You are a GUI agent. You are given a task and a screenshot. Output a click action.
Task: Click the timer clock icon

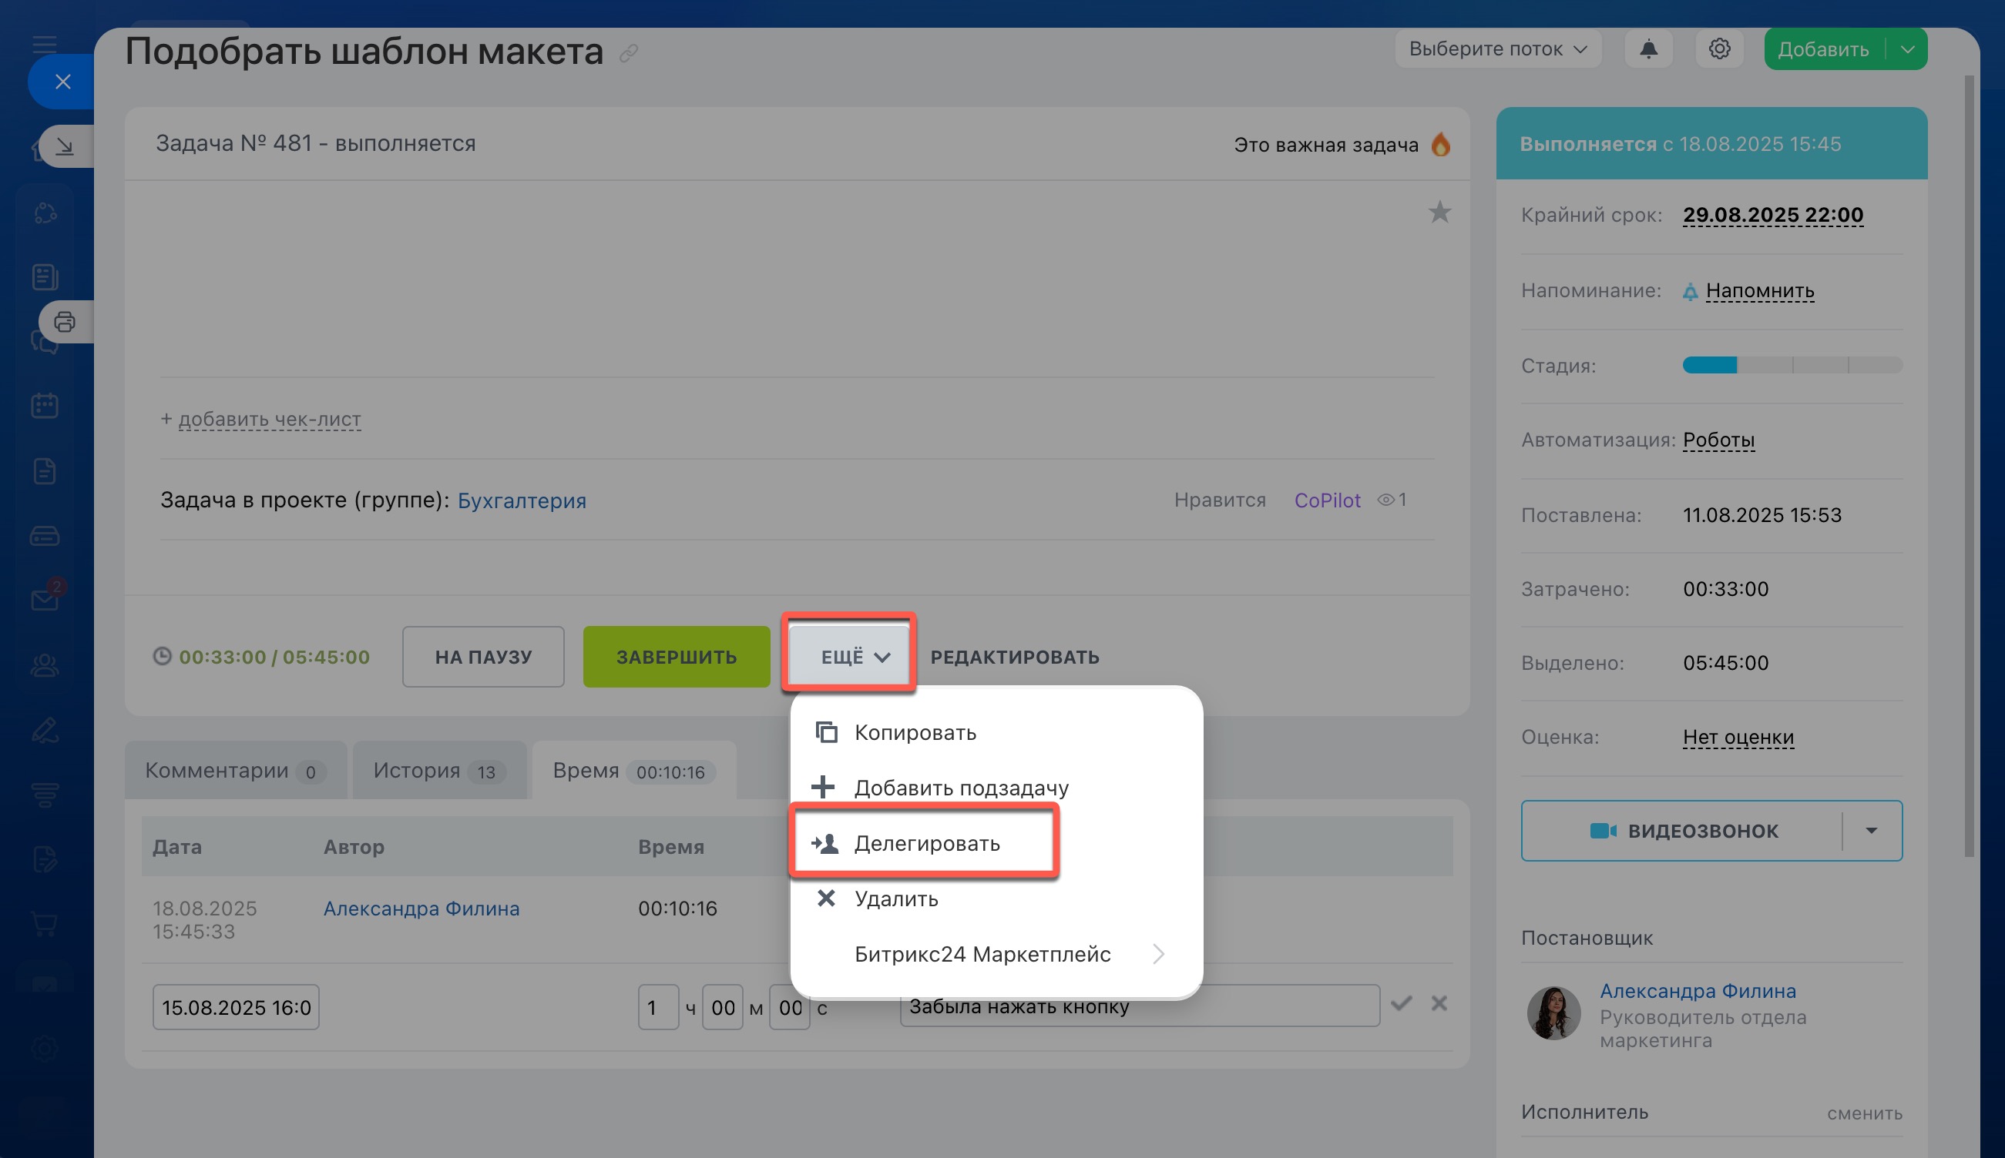[163, 657]
